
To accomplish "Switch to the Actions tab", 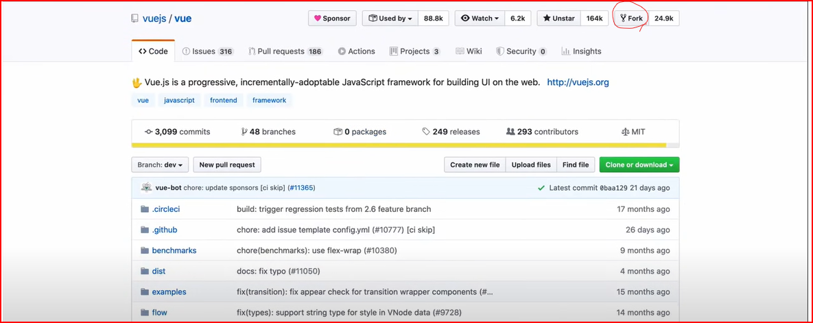I will [x=356, y=51].
